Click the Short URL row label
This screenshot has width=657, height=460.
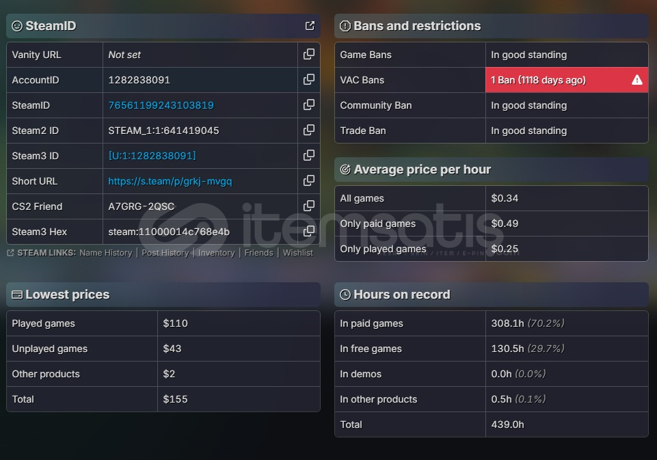pyautogui.click(x=34, y=181)
